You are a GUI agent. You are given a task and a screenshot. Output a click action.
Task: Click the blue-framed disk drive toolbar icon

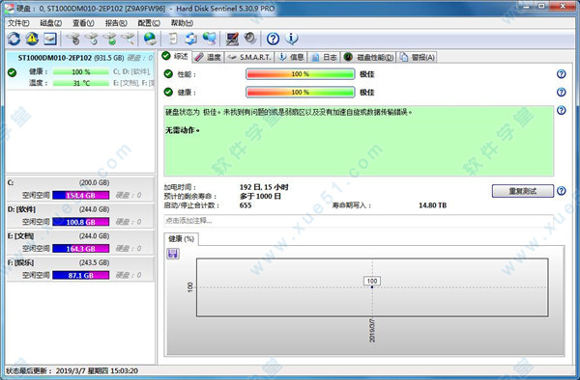point(50,39)
